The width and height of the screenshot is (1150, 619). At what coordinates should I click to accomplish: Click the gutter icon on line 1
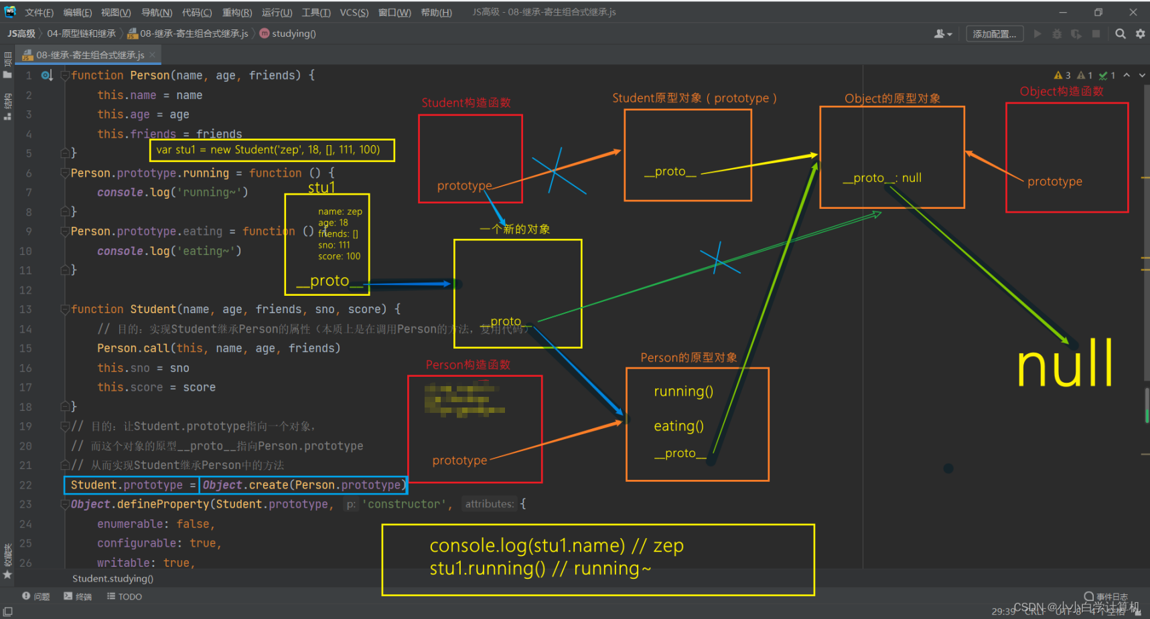coord(46,76)
